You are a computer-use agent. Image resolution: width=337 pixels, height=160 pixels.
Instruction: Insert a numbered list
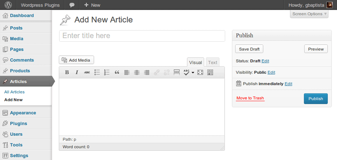[x=107, y=72]
